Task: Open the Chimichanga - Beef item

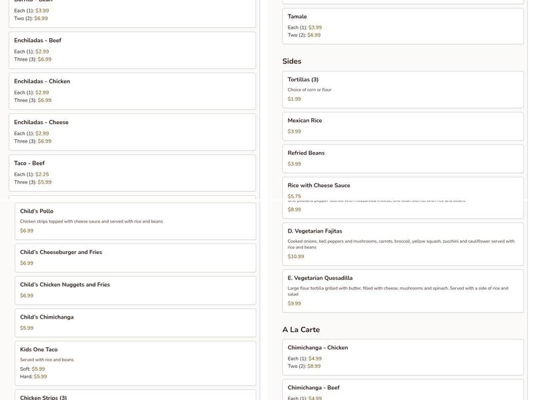Action: [403, 391]
